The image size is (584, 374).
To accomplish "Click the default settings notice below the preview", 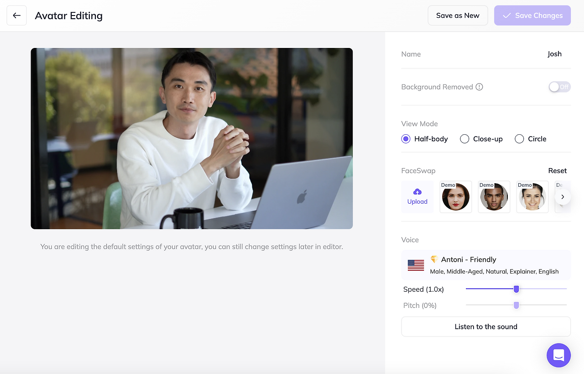I will coord(192,247).
